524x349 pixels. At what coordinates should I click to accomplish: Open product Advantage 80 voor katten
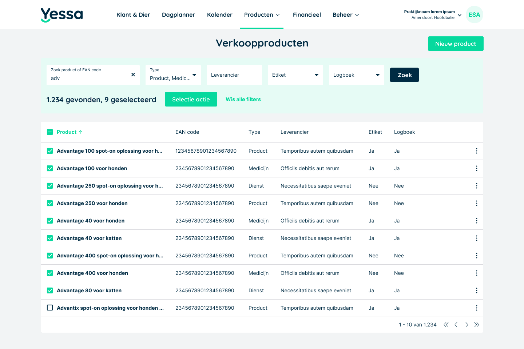coord(89,290)
